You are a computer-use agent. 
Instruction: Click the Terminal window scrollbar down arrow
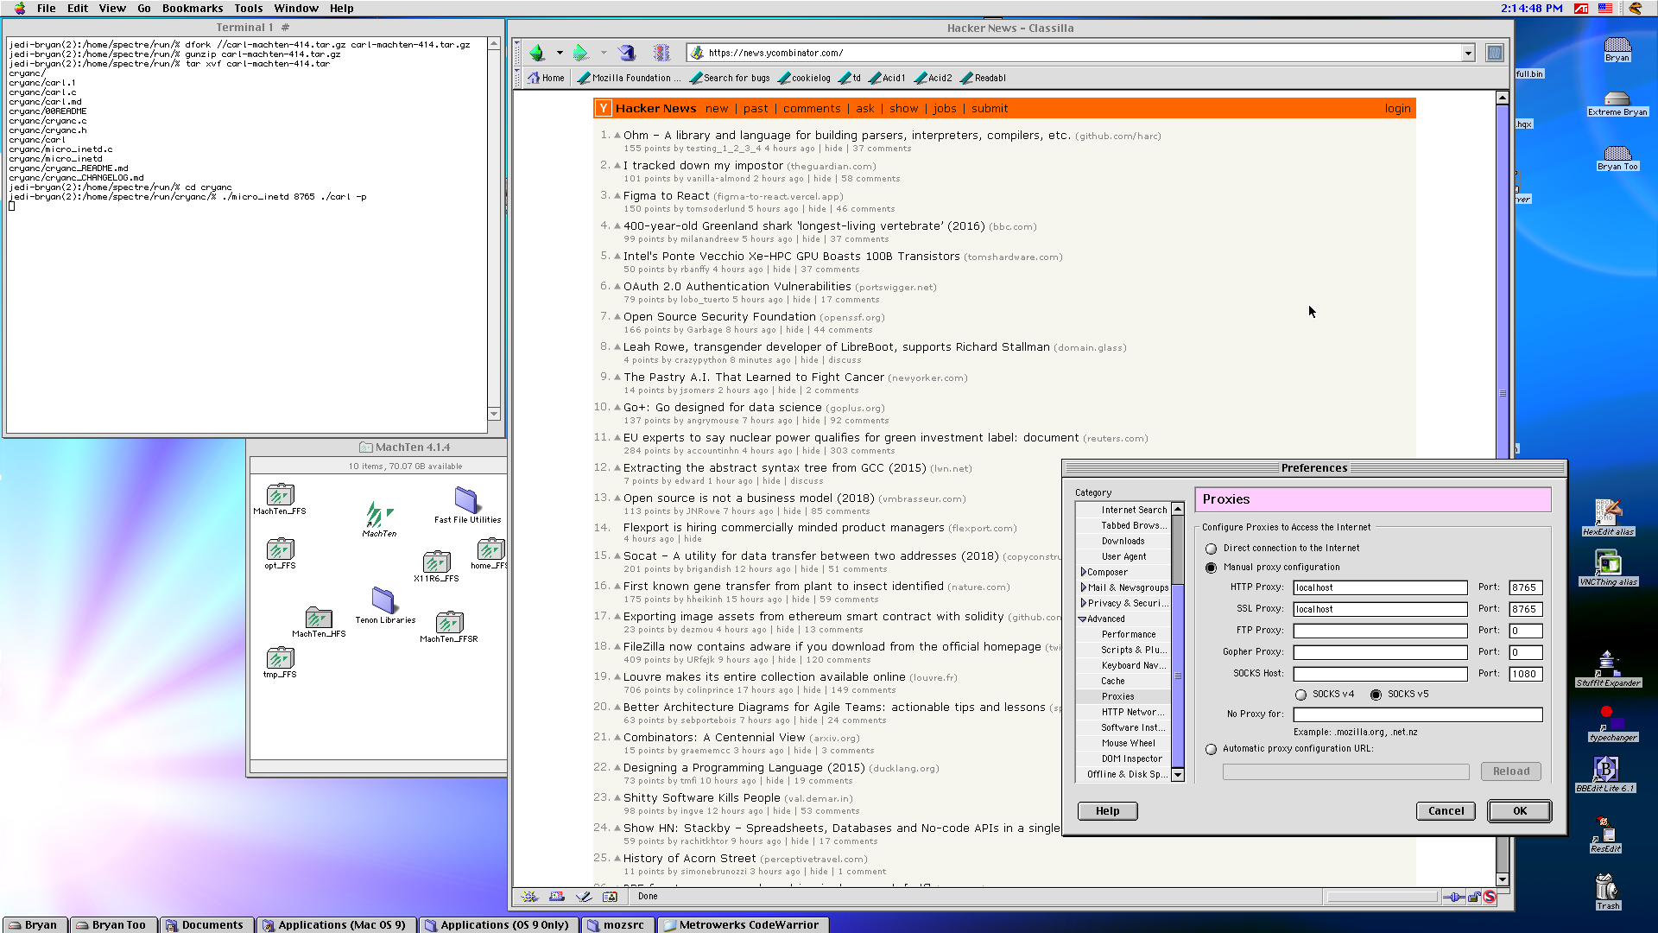point(494,414)
